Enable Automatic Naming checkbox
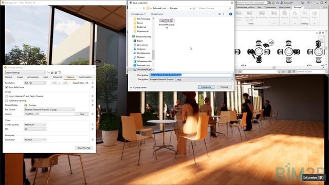The height and width of the screenshot is (185, 329). (7, 101)
